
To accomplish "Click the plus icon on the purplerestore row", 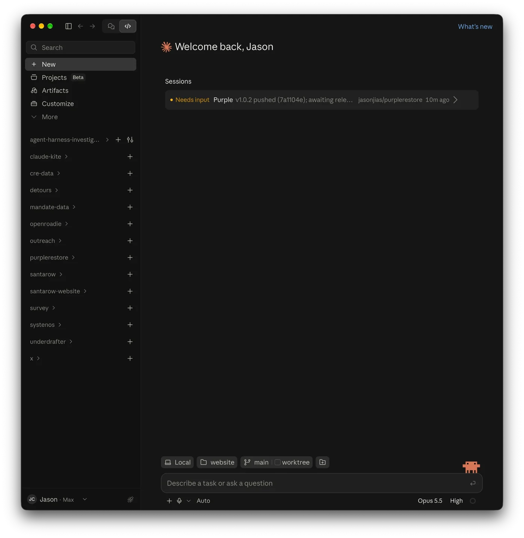I will (130, 258).
